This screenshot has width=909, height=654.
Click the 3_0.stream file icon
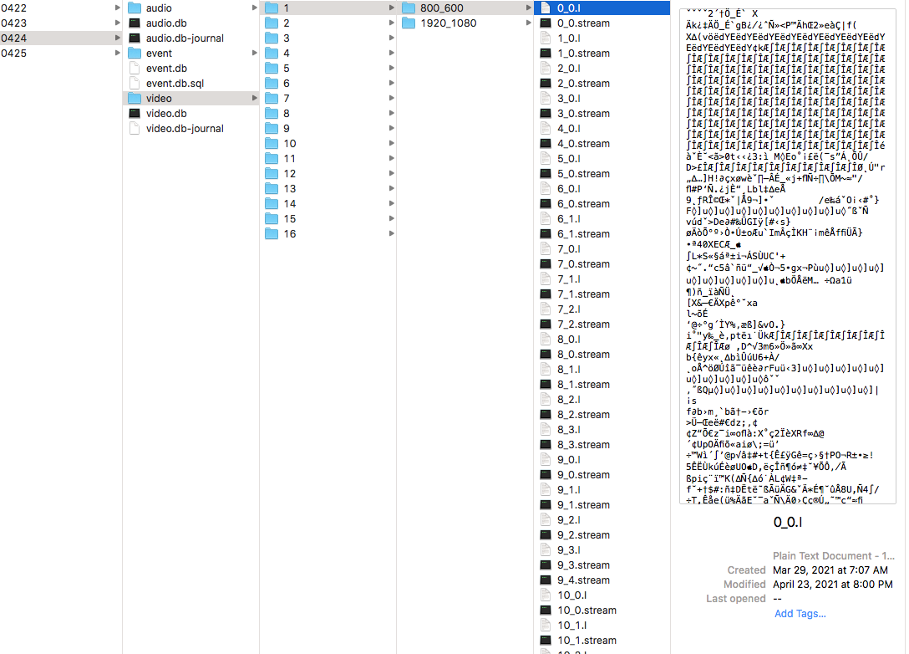(546, 114)
